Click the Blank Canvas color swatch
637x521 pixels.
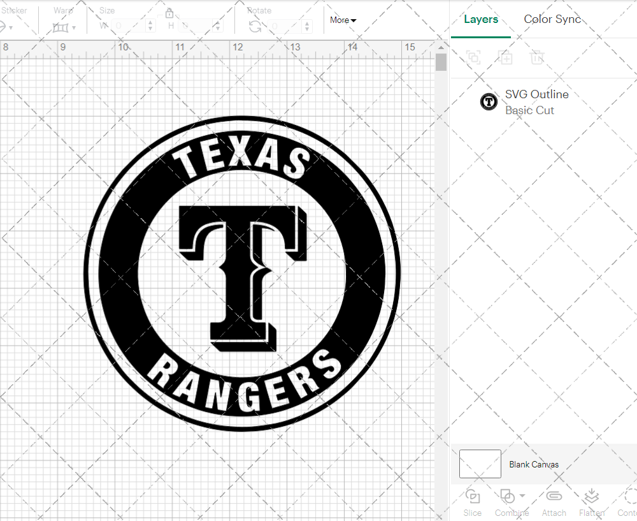pos(480,464)
